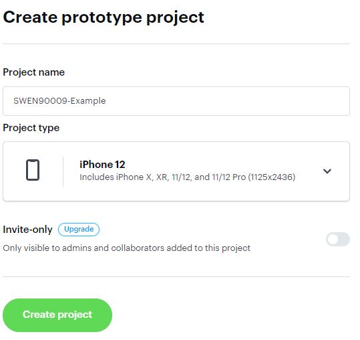This screenshot has height=340, width=360.
Task: Click the phone device icon
Action: coord(33,170)
